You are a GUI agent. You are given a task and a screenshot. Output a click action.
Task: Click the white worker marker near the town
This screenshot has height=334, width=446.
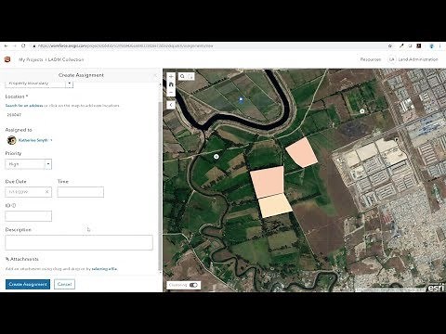(361, 111)
